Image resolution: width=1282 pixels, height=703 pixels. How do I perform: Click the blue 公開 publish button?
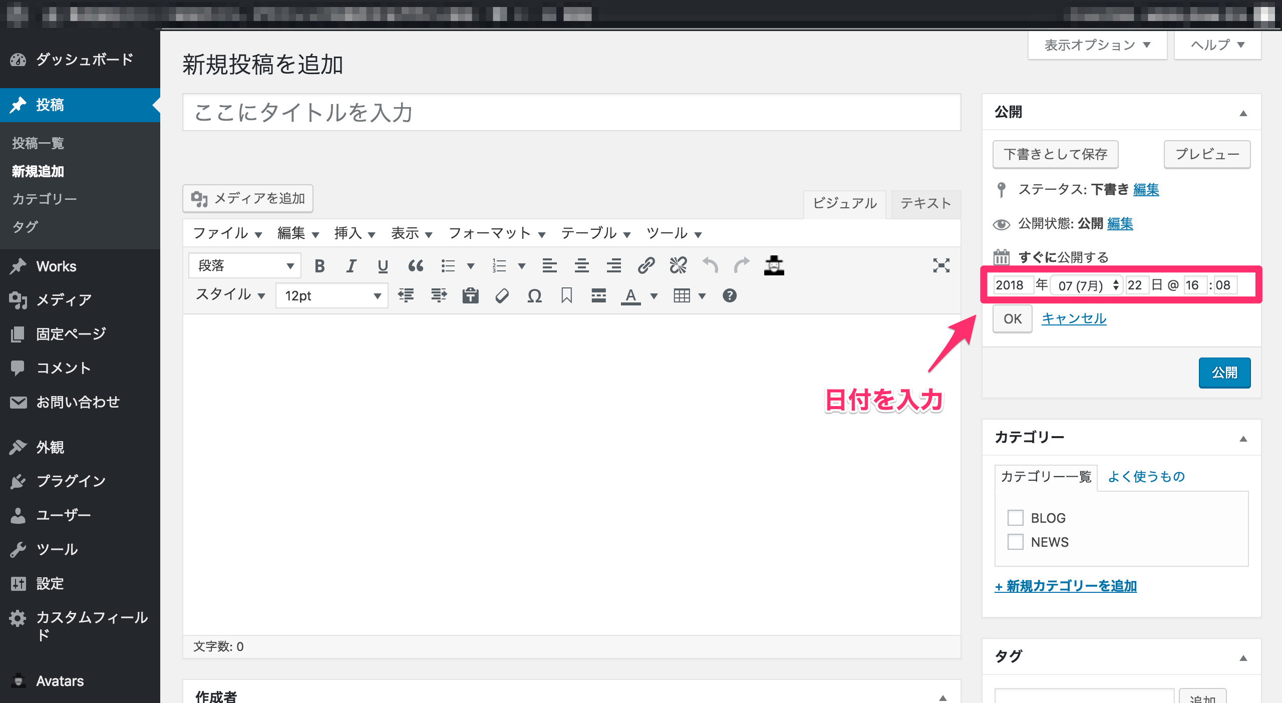1224,373
